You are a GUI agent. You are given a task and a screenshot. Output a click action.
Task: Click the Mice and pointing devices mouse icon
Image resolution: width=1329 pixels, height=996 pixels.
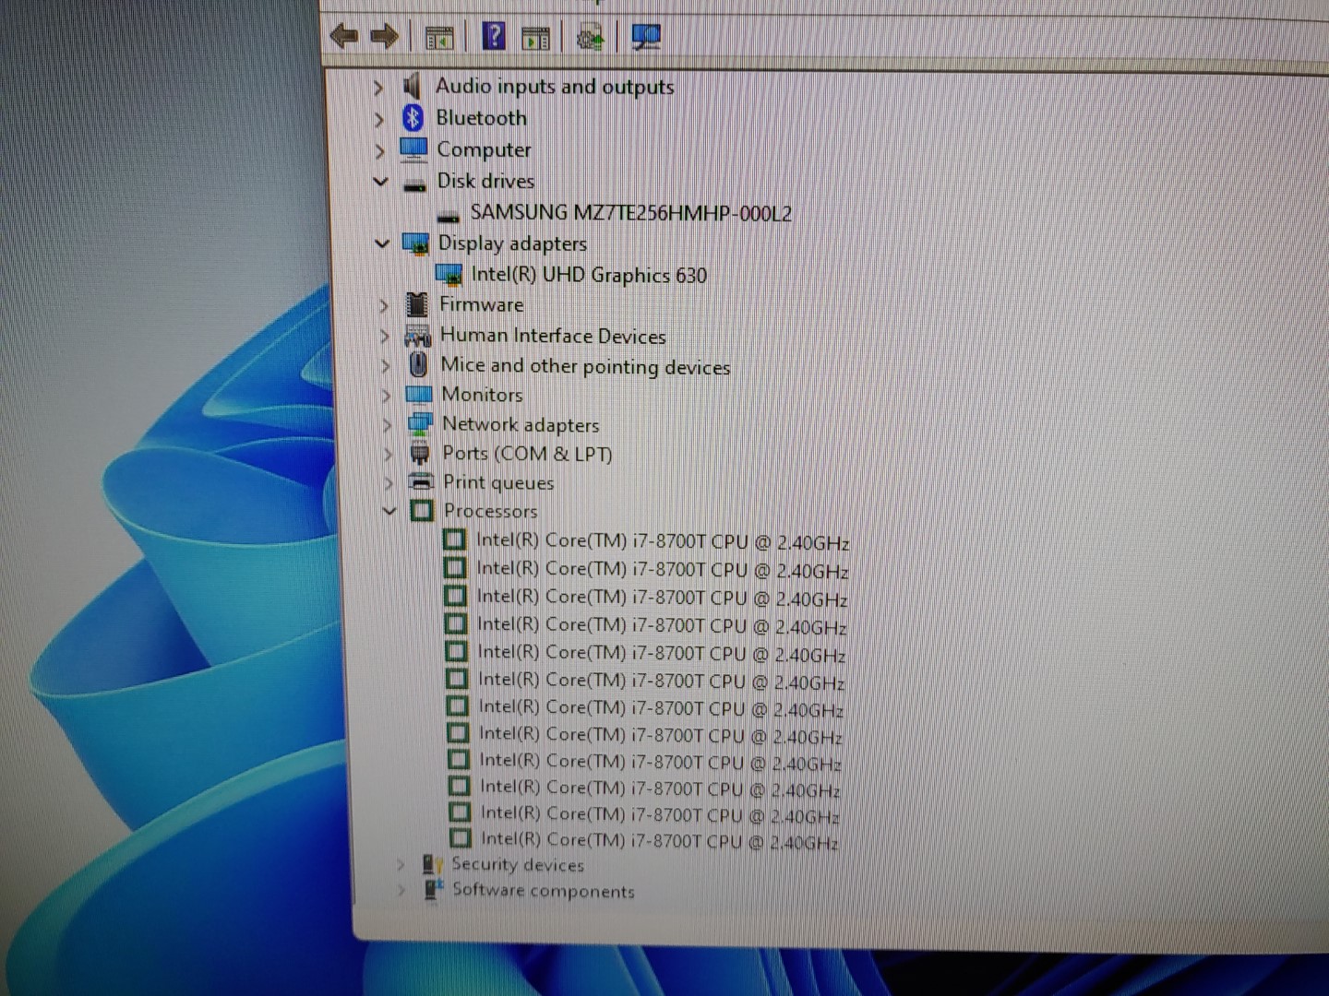click(x=418, y=364)
